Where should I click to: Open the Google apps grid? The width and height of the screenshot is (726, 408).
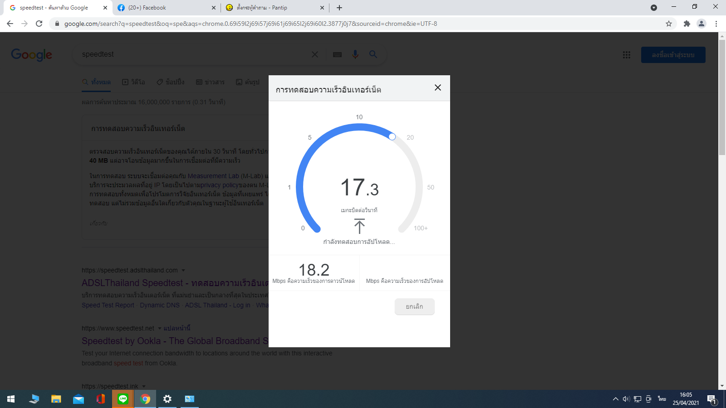click(627, 55)
